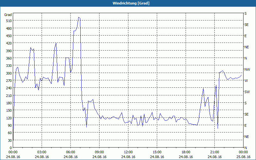Click the 180 y-axis tick label
This screenshot has height=160, width=256.
click(9, 103)
